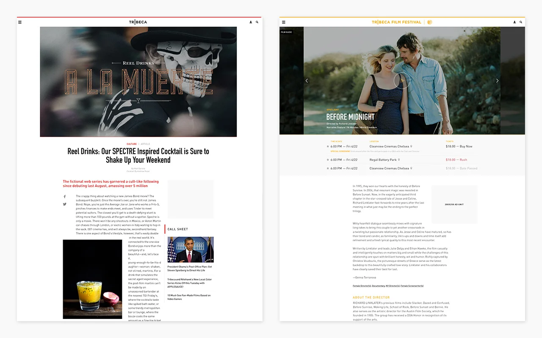Click the SPOTLIGHT label above Before Midnight
Viewport: 542px width, 338px height.
(x=333, y=110)
